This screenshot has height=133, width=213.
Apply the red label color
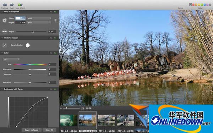pos(193,5)
